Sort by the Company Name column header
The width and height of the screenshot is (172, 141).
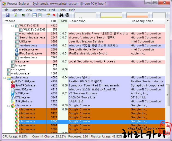(148, 21)
